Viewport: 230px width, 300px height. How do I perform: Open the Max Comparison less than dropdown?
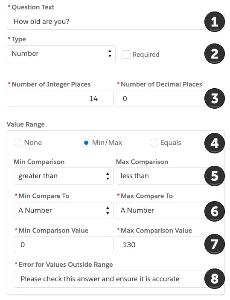coord(160,176)
